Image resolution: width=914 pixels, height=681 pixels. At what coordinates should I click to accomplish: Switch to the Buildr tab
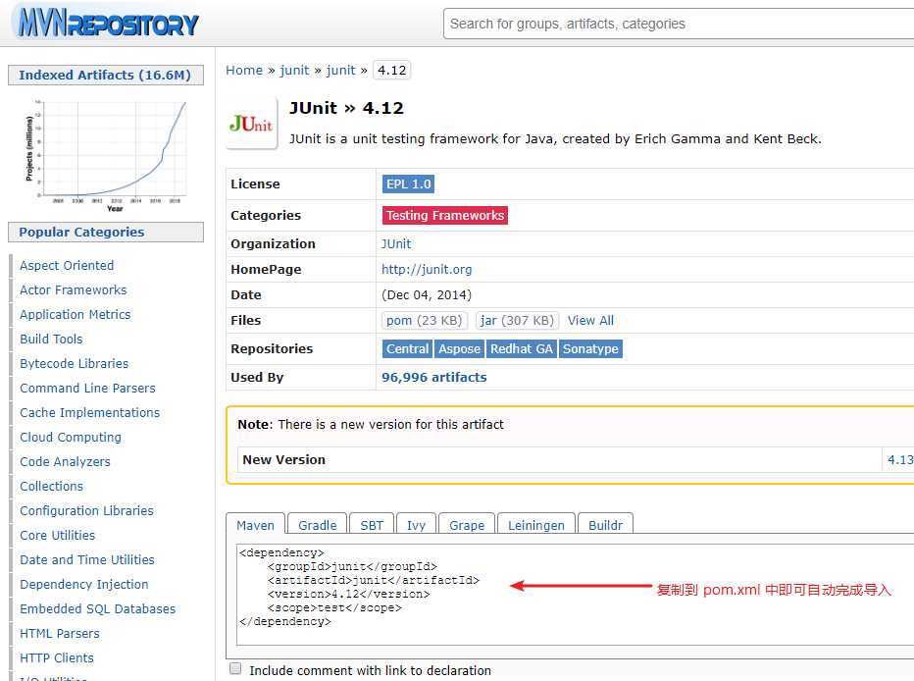click(605, 525)
